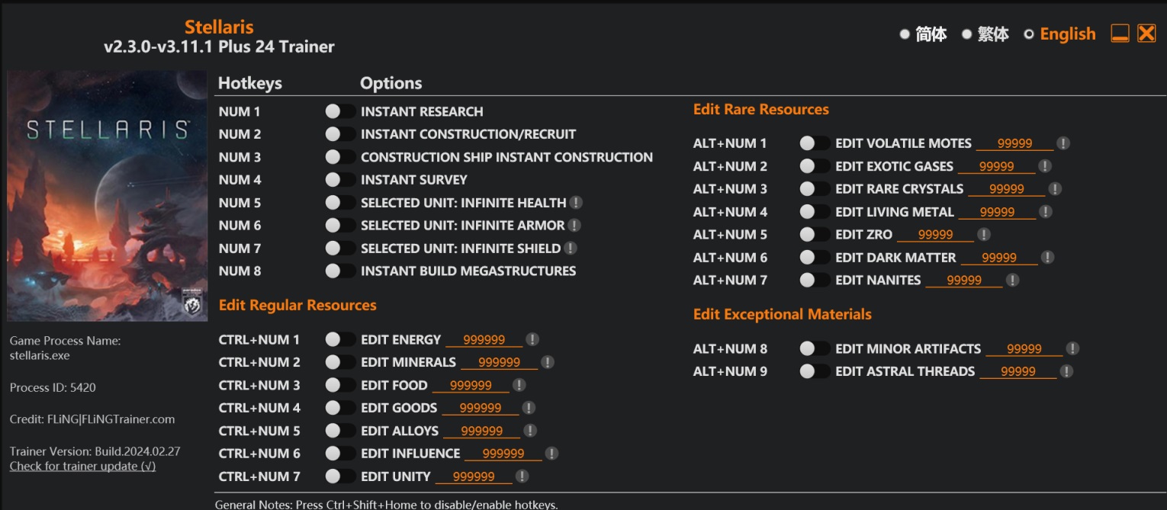This screenshot has width=1167, height=510.
Task: Click info icon beside Selected Unit: Infinite Shield
Action: [570, 249]
